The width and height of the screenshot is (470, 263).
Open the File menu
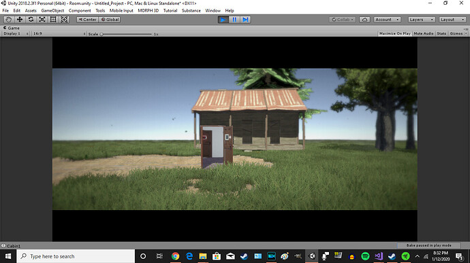[5, 10]
